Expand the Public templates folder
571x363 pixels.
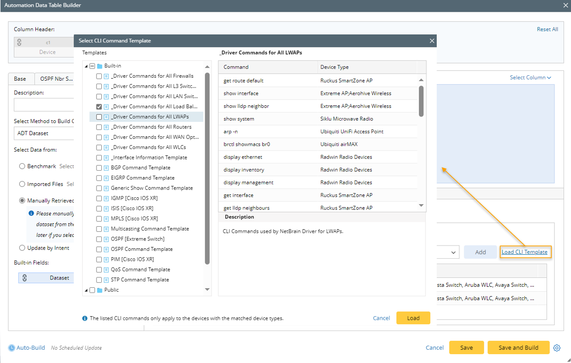(87, 290)
